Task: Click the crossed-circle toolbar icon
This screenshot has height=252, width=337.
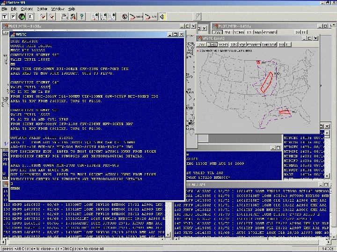Action: 125,16
